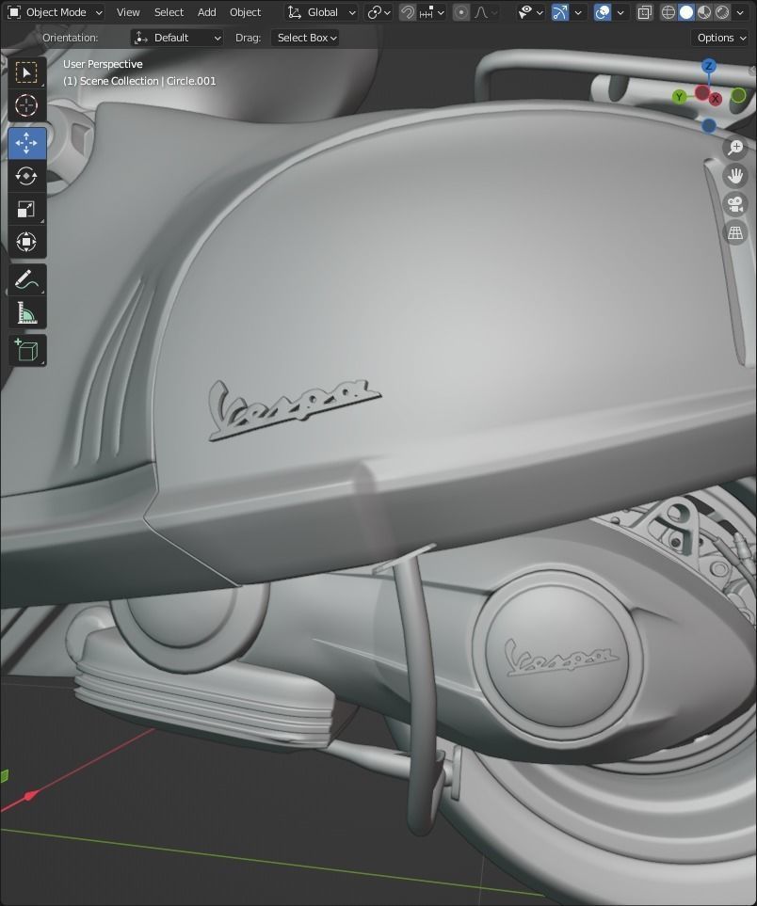Switch to Rendered shading
The width and height of the screenshot is (757, 906).
tap(722, 12)
